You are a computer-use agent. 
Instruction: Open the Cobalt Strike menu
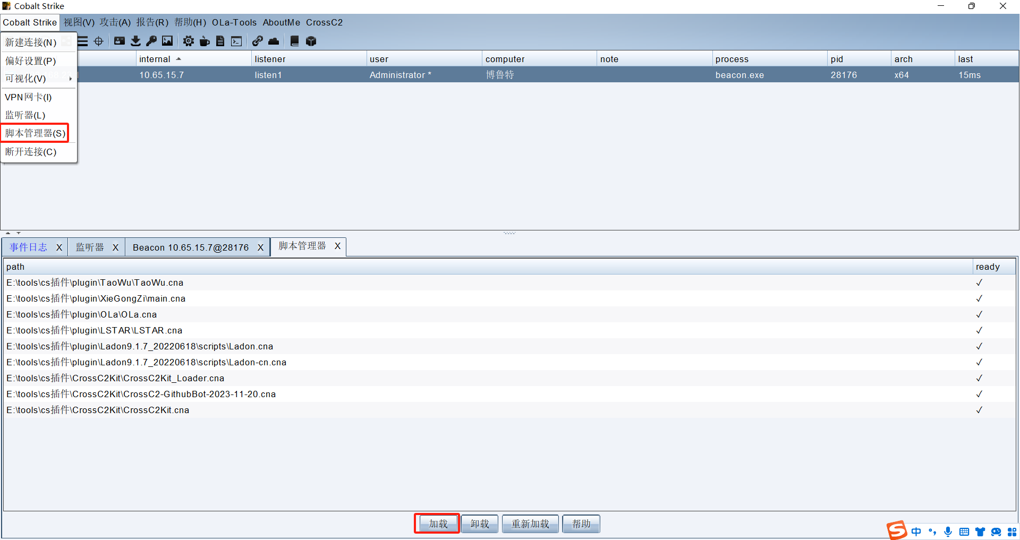(x=30, y=22)
